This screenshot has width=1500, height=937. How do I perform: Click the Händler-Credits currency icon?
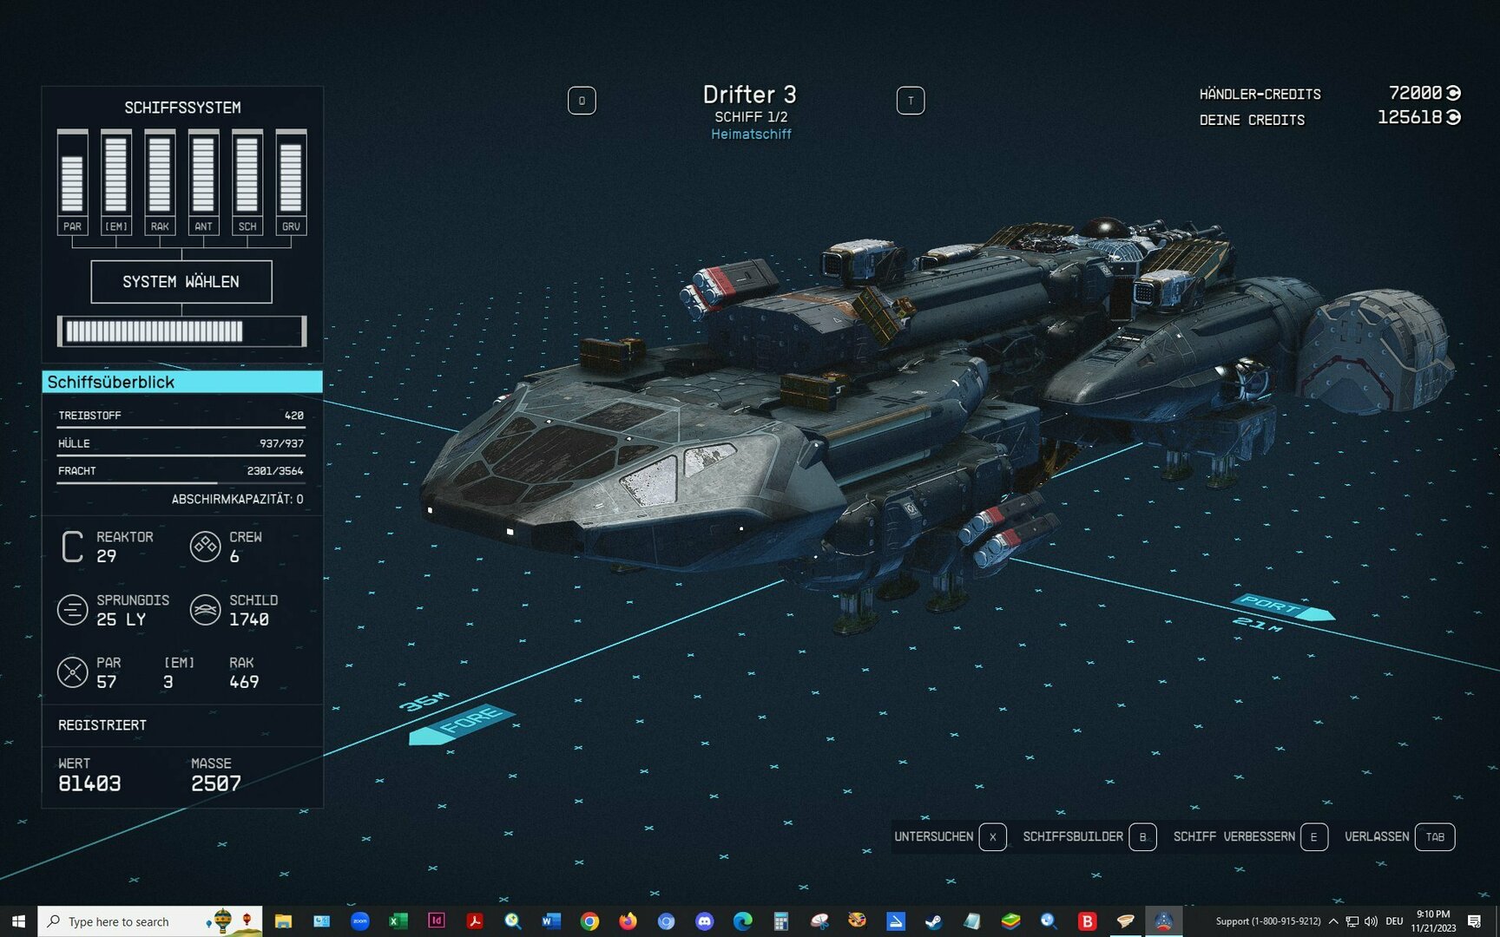click(1453, 93)
